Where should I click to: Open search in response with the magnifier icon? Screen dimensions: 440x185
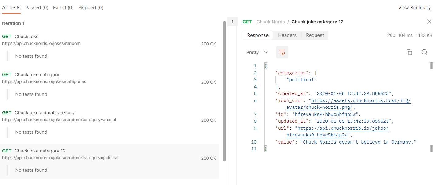point(424,52)
